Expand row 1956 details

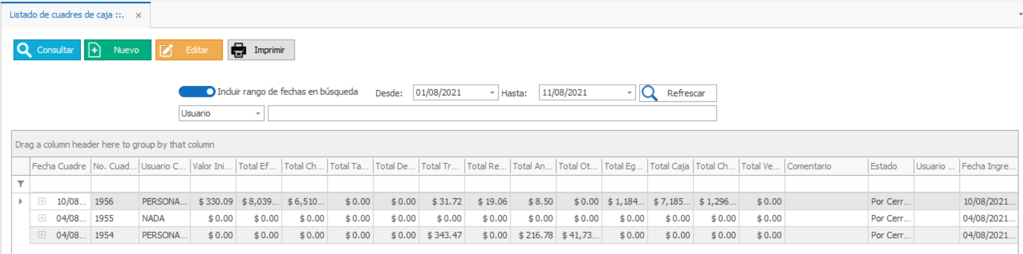(42, 201)
